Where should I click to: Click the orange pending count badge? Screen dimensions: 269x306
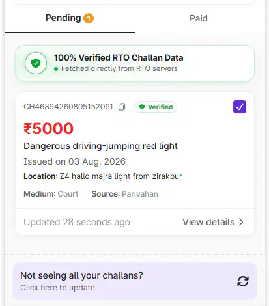[89, 18]
